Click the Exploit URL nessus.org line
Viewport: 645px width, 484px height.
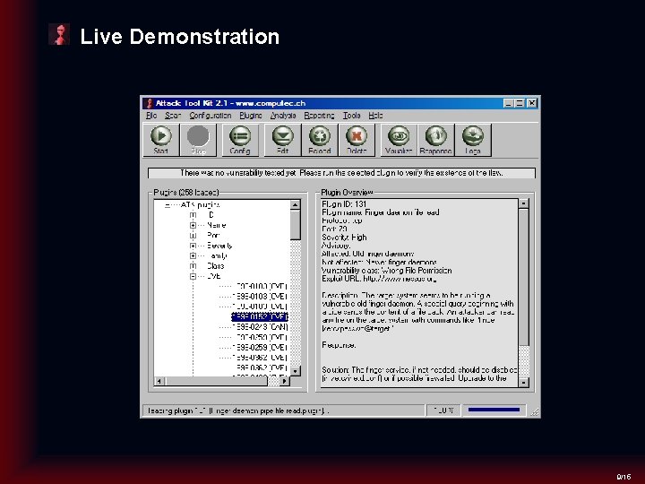tap(379, 279)
